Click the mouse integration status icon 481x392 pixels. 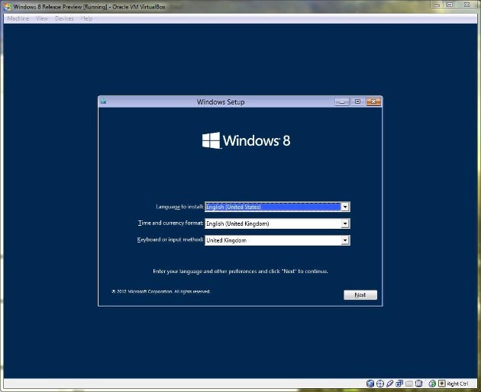point(432,384)
